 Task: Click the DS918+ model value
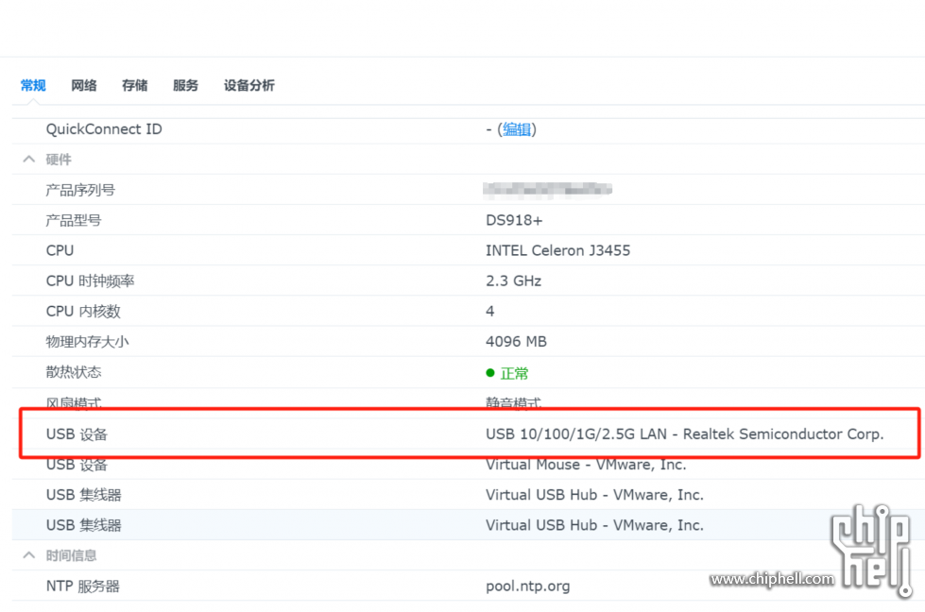(514, 220)
